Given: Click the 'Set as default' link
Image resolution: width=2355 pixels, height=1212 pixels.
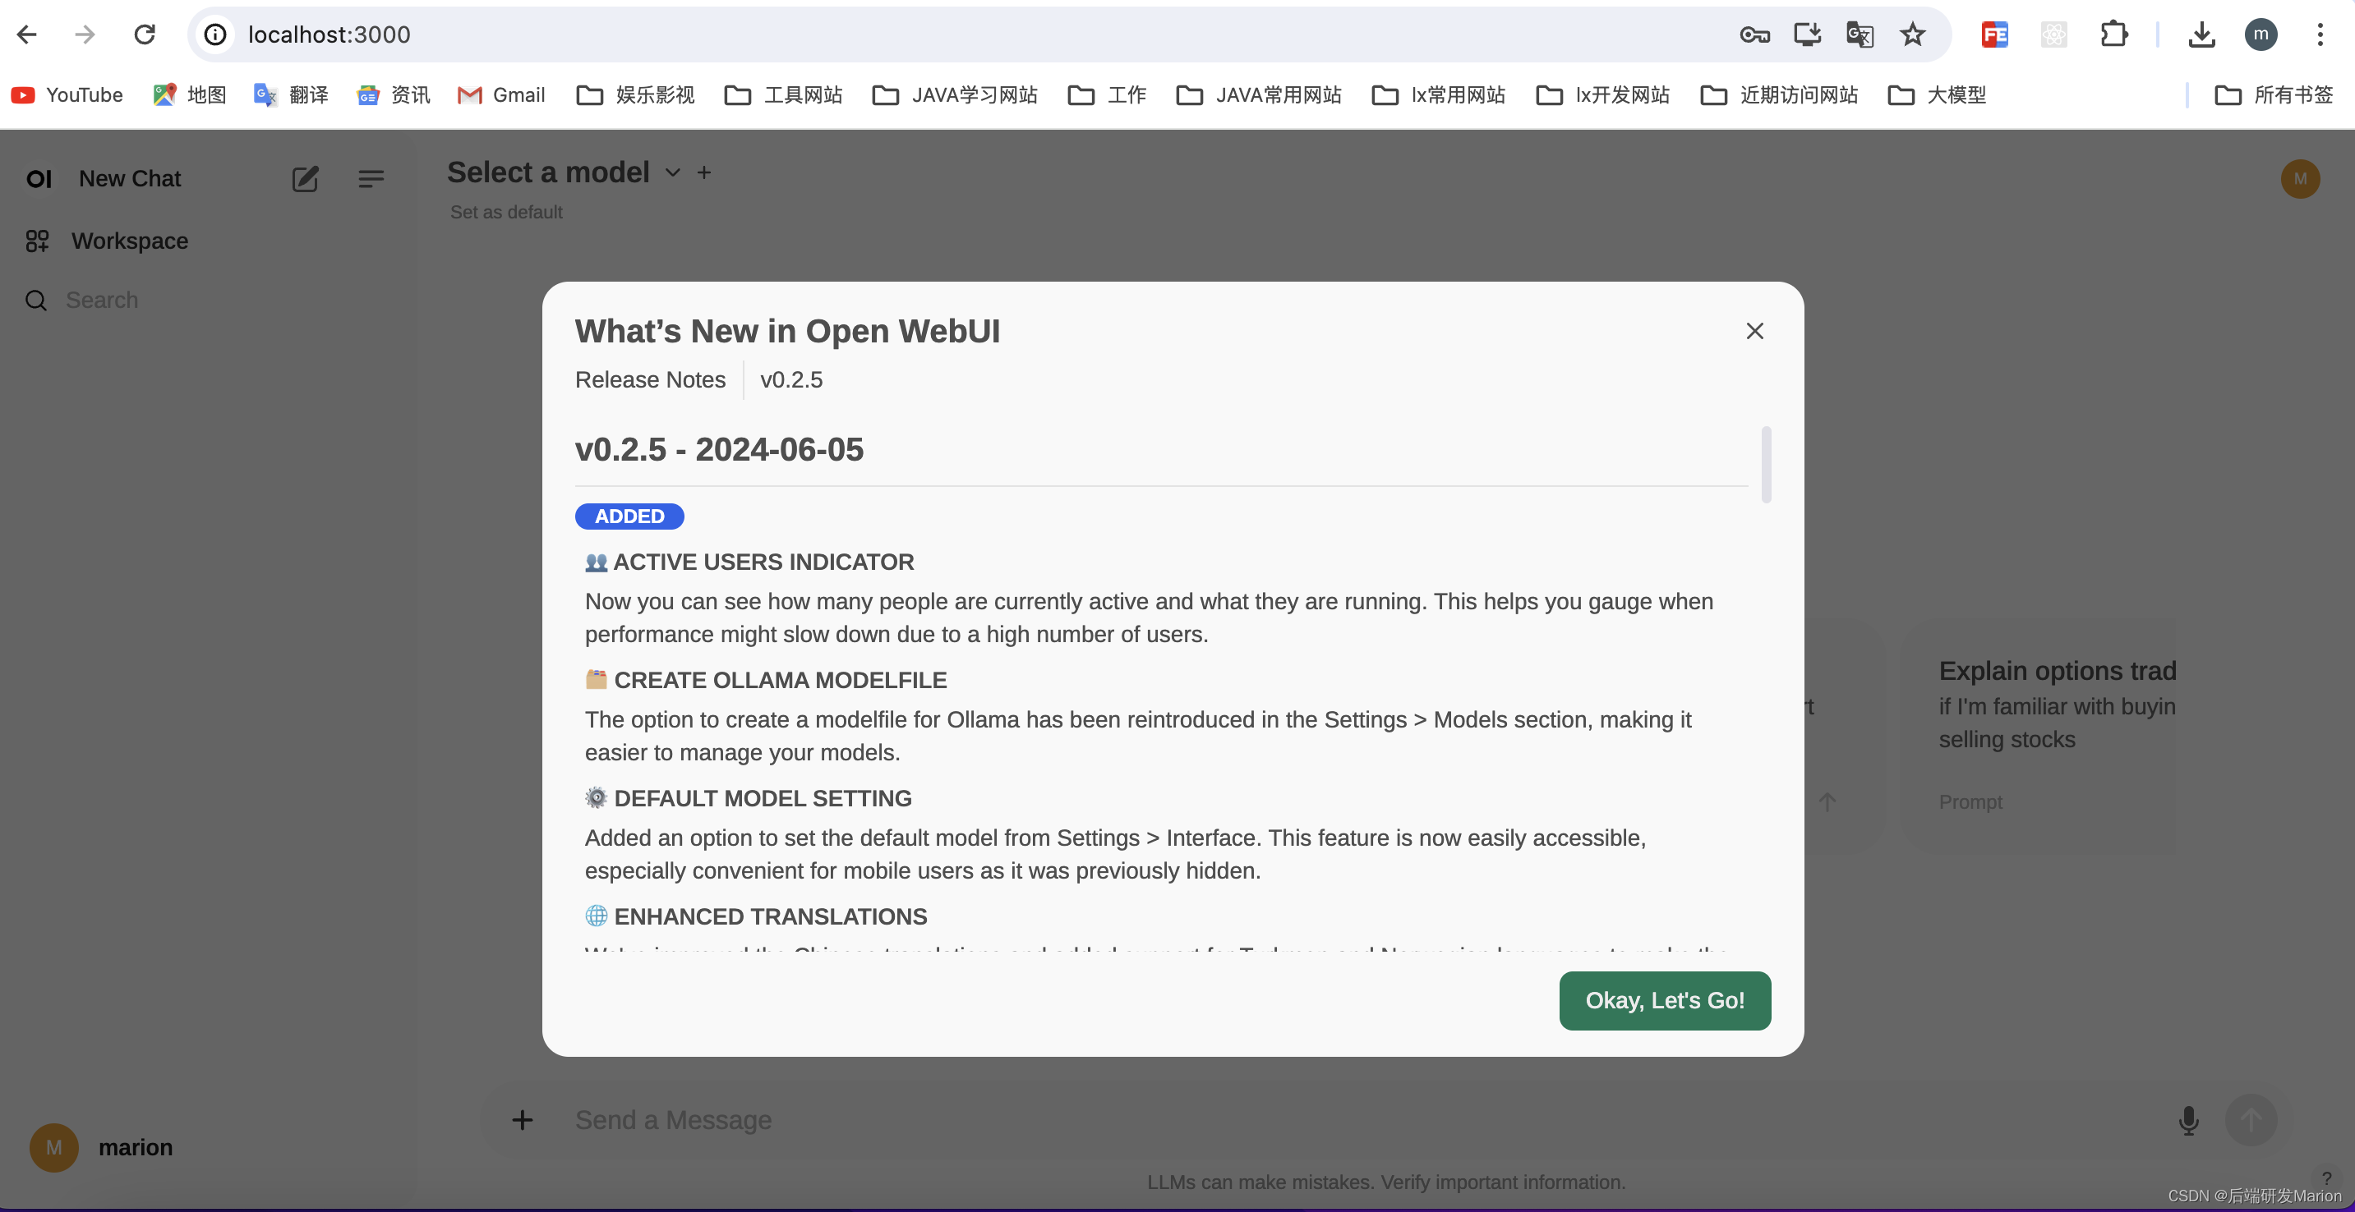Looking at the screenshot, I should (504, 212).
